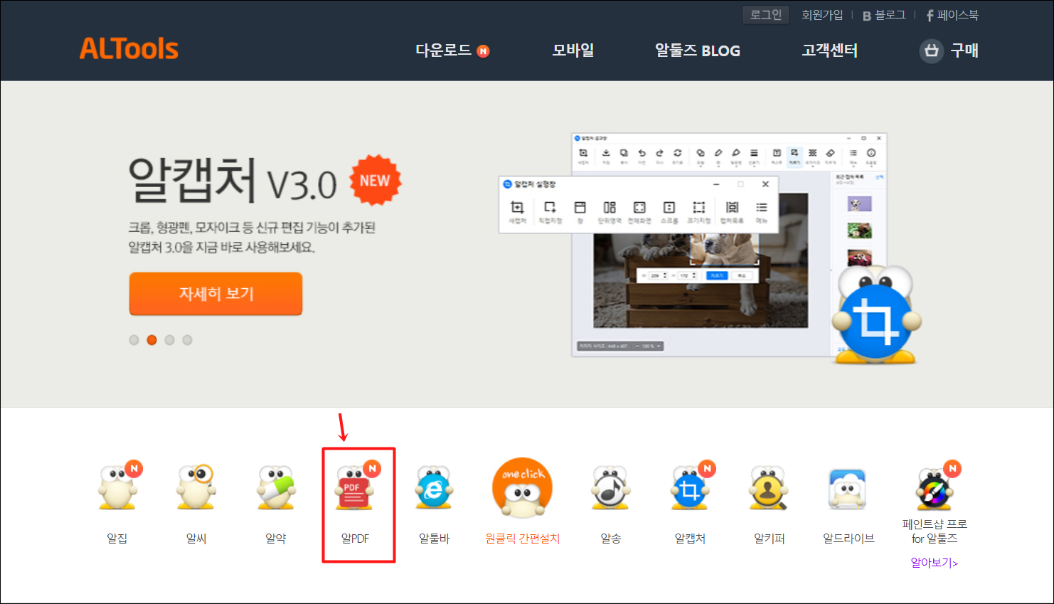This screenshot has width=1054, height=604.
Task: Click the 알집 label text
Action: tap(117, 539)
